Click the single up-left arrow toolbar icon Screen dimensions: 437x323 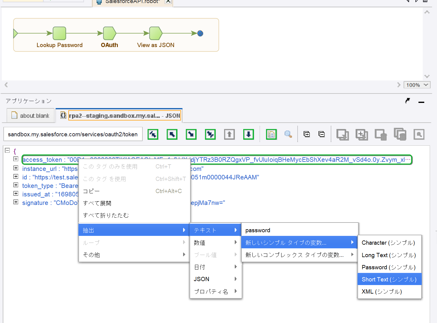pyautogui.click(x=172, y=134)
